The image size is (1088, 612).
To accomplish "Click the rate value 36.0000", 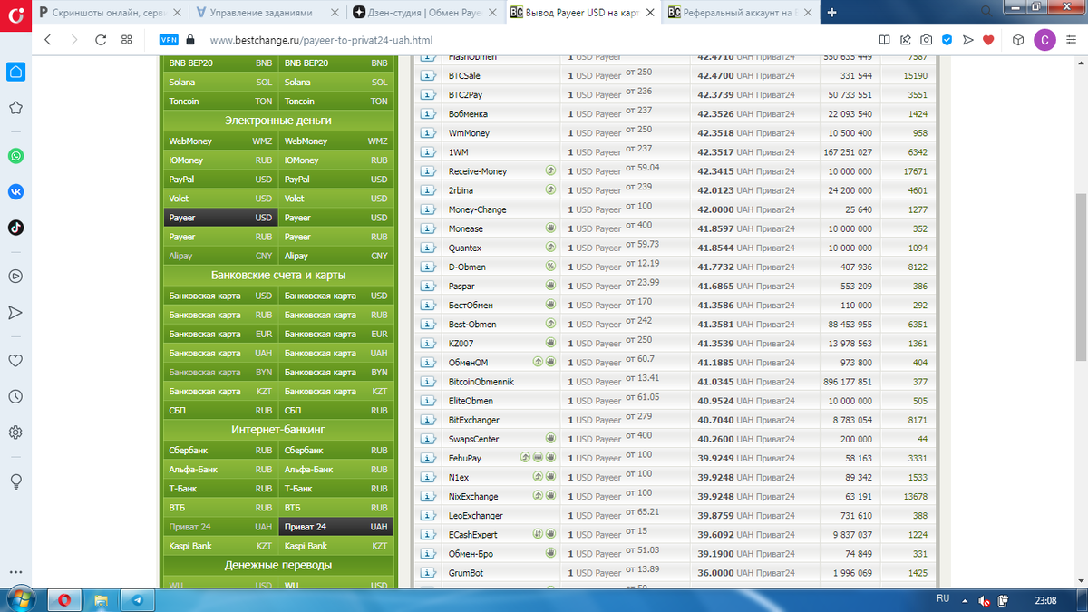I will point(715,573).
